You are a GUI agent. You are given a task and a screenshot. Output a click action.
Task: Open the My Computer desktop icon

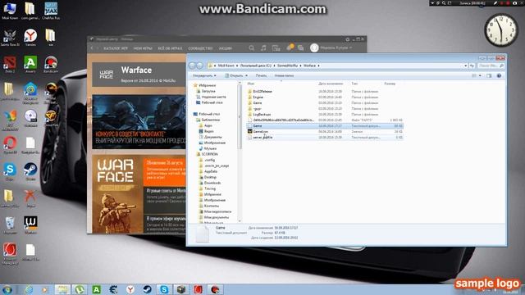coord(10,10)
